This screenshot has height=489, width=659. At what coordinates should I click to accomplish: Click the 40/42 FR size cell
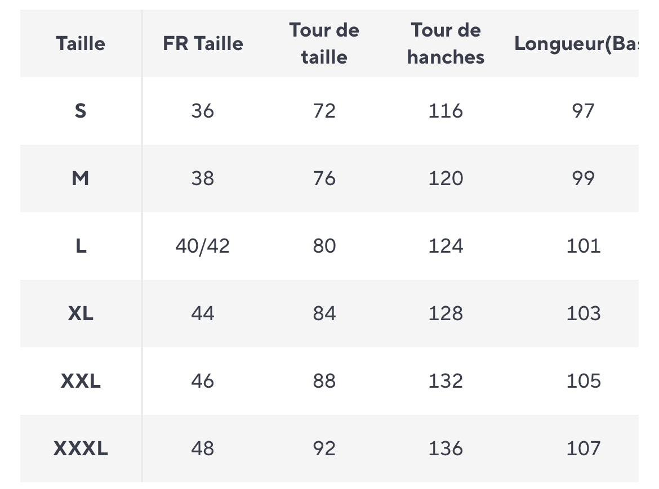point(203,246)
